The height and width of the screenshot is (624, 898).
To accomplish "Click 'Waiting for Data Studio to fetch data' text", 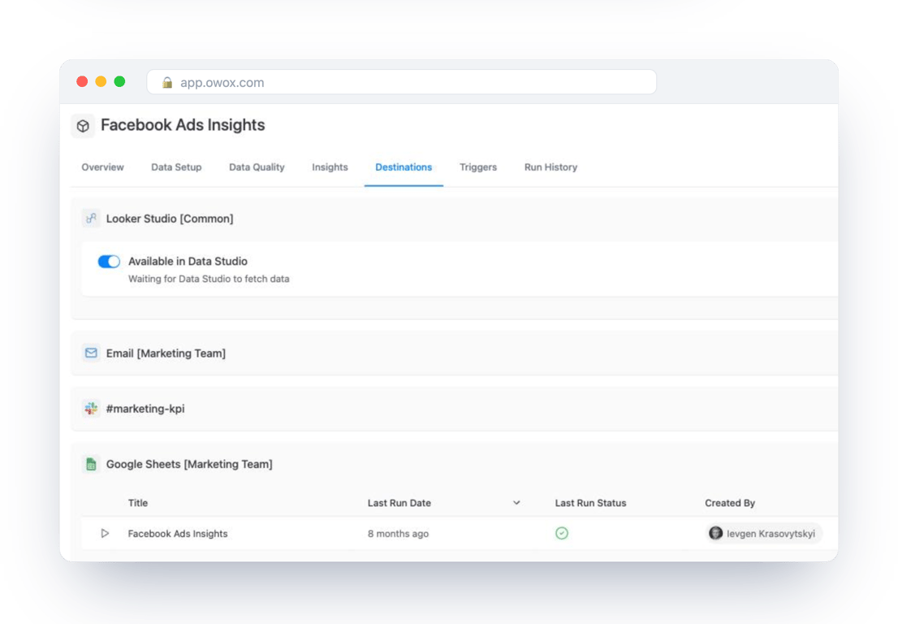I will pos(209,279).
